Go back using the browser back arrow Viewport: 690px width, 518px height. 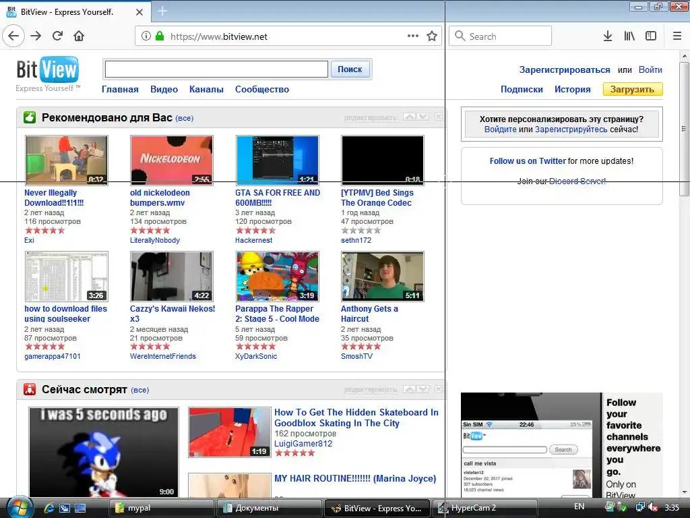click(x=13, y=36)
